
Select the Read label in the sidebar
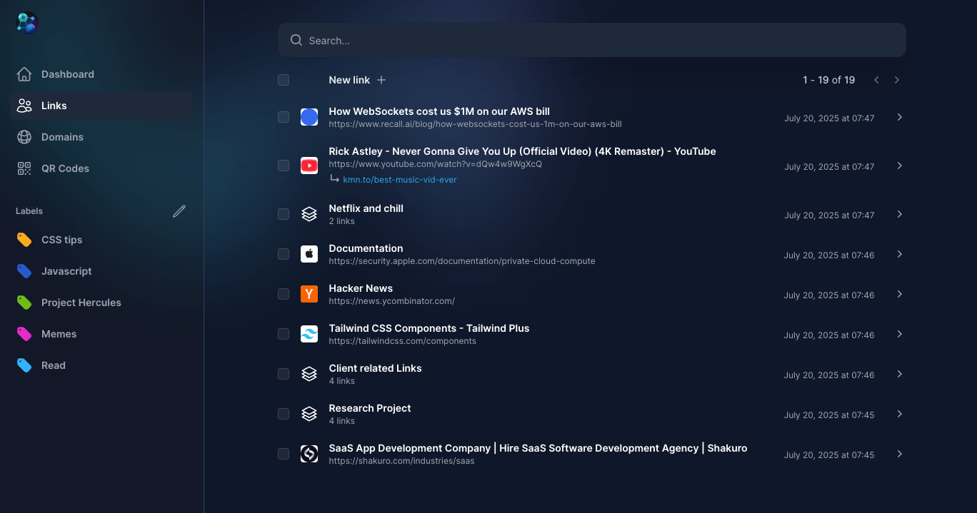53,365
